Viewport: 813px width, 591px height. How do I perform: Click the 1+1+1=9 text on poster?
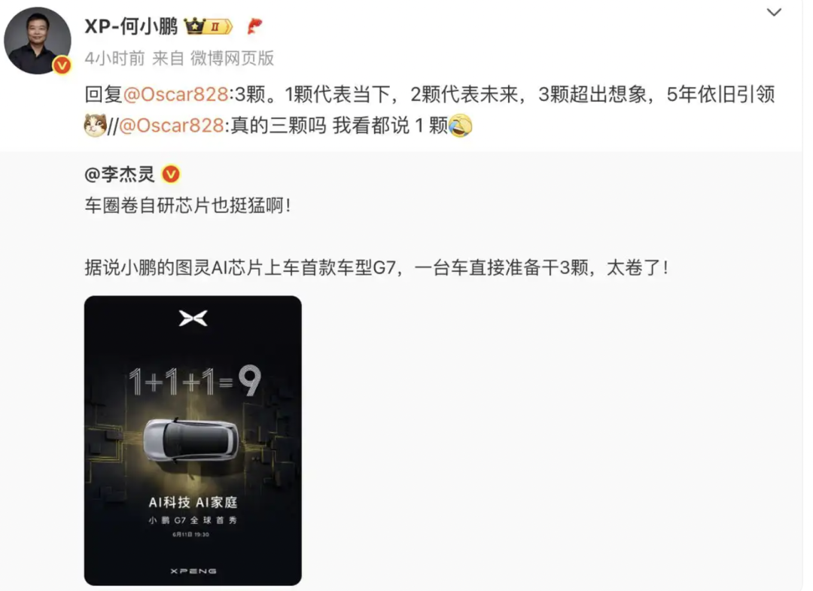point(195,381)
